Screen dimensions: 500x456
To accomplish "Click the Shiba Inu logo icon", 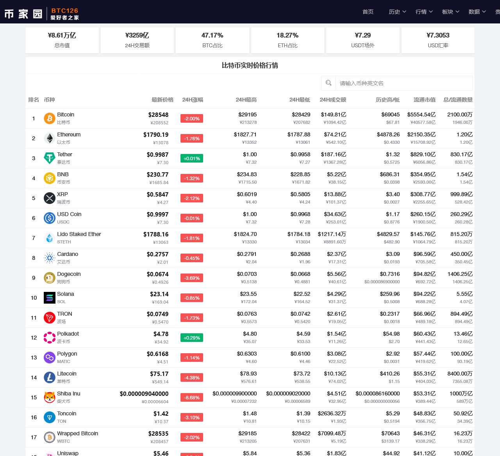I will click(49, 397).
